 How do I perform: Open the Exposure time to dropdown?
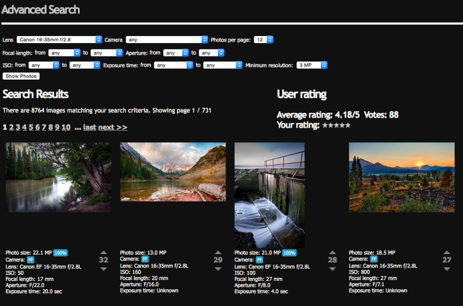point(223,65)
